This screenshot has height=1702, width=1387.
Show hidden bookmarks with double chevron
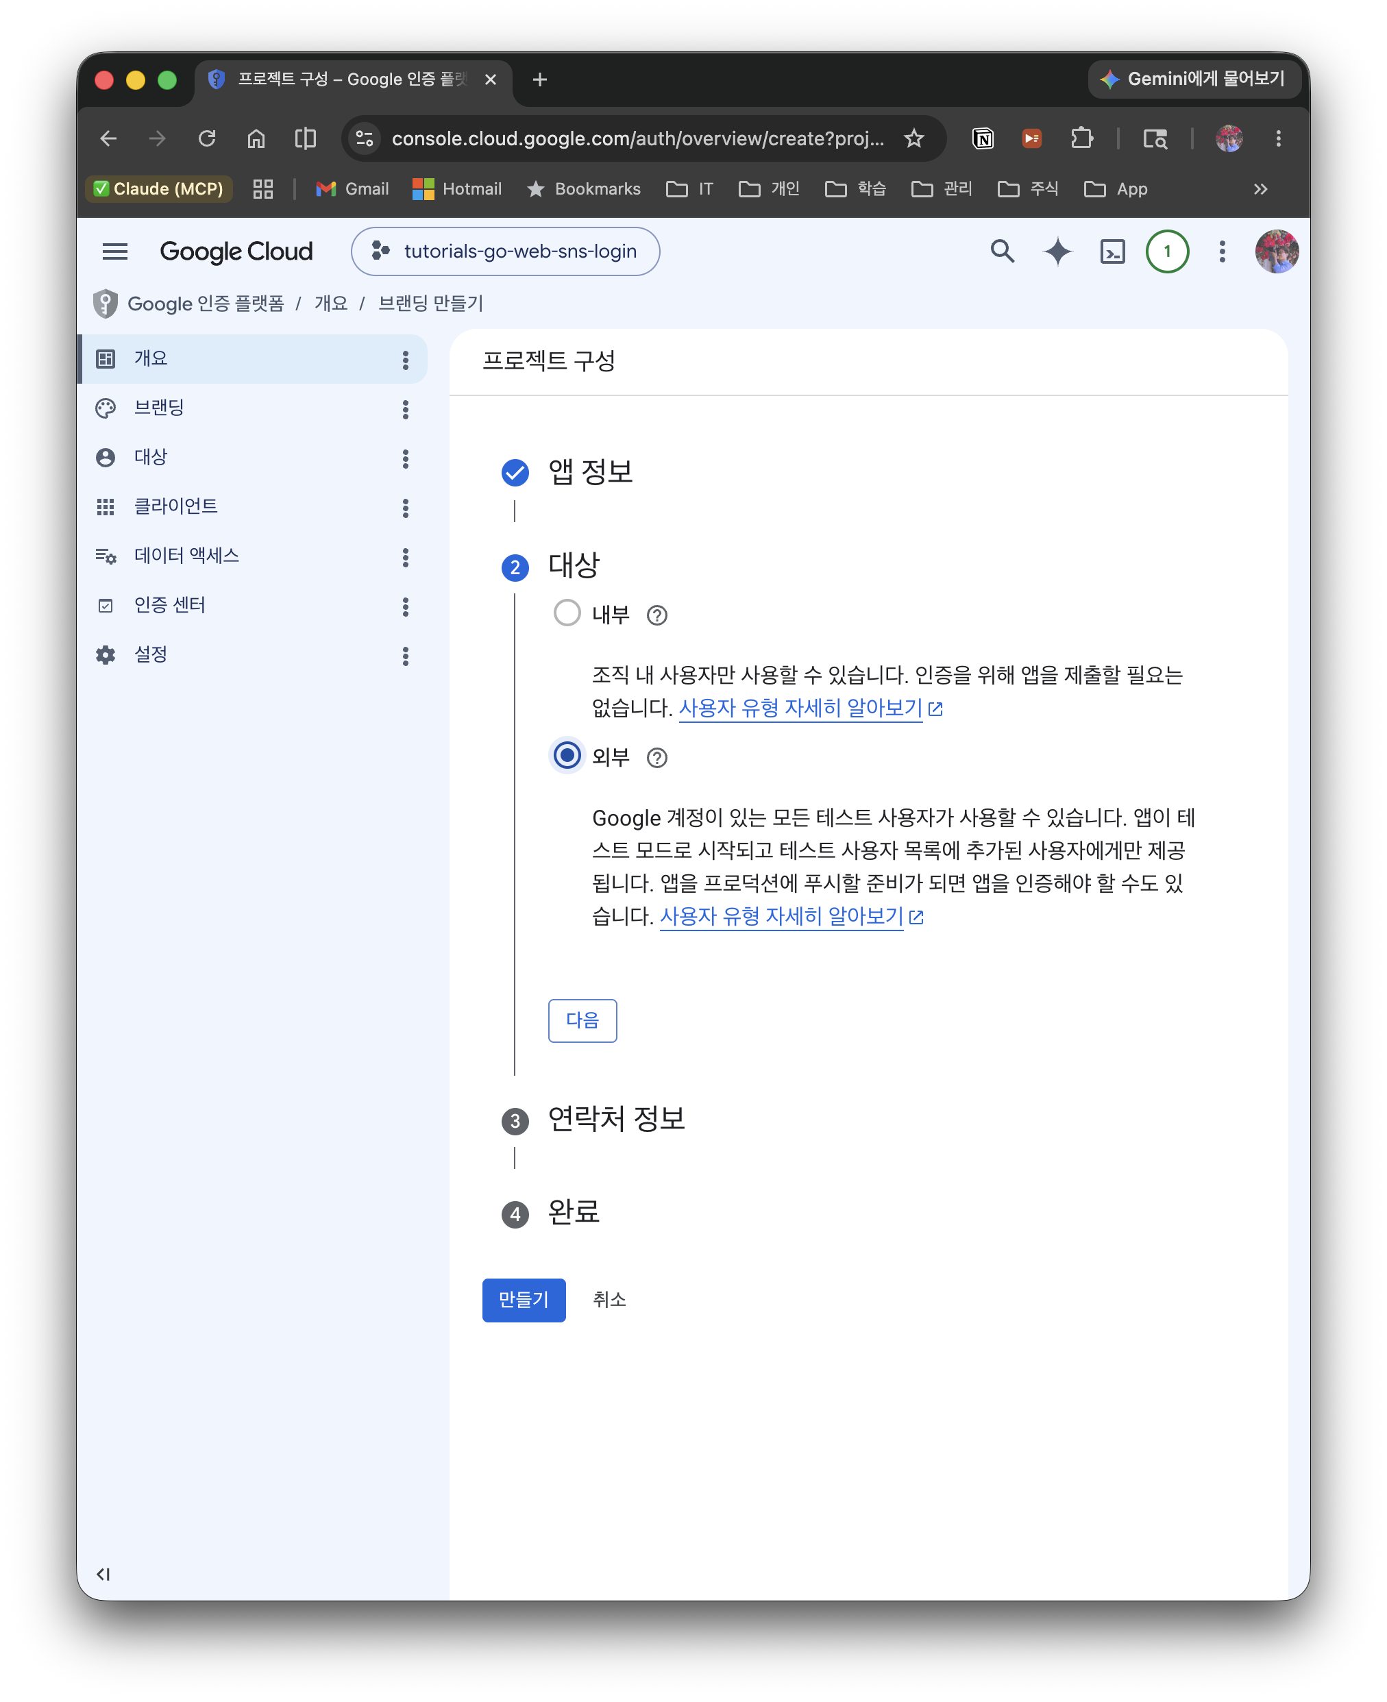tap(1261, 189)
